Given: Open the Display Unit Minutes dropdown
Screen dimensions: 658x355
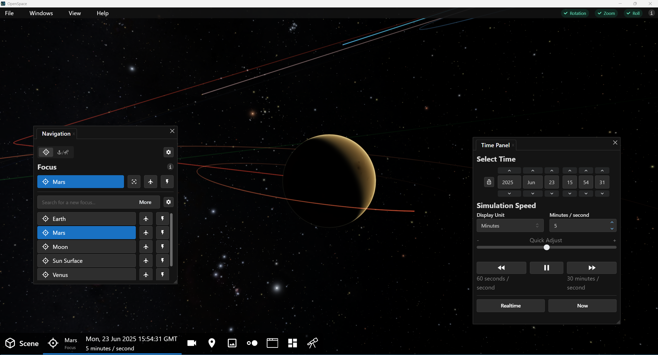Looking at the screenshot, I should click(510, 226).
